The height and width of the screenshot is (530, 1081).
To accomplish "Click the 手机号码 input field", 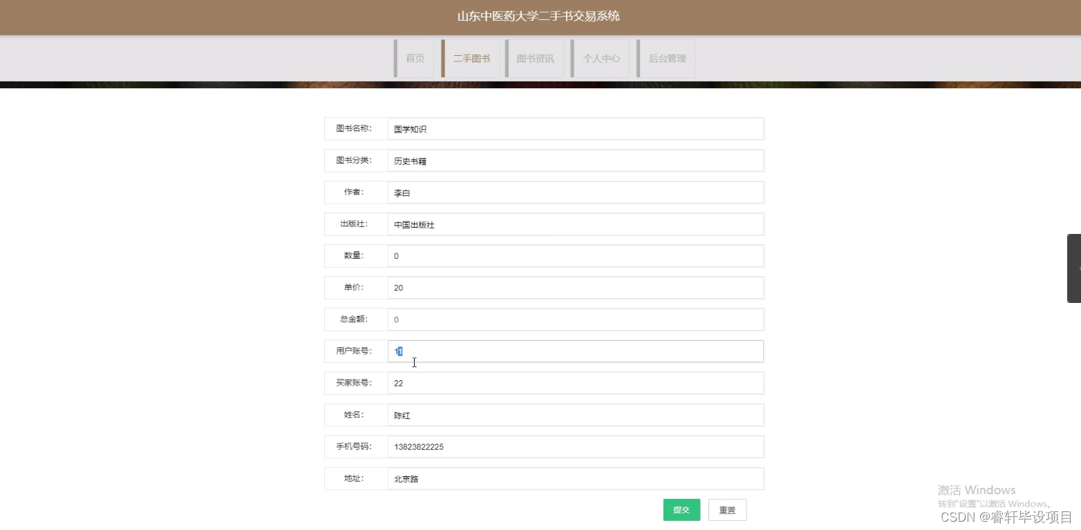I will (575, 446).
